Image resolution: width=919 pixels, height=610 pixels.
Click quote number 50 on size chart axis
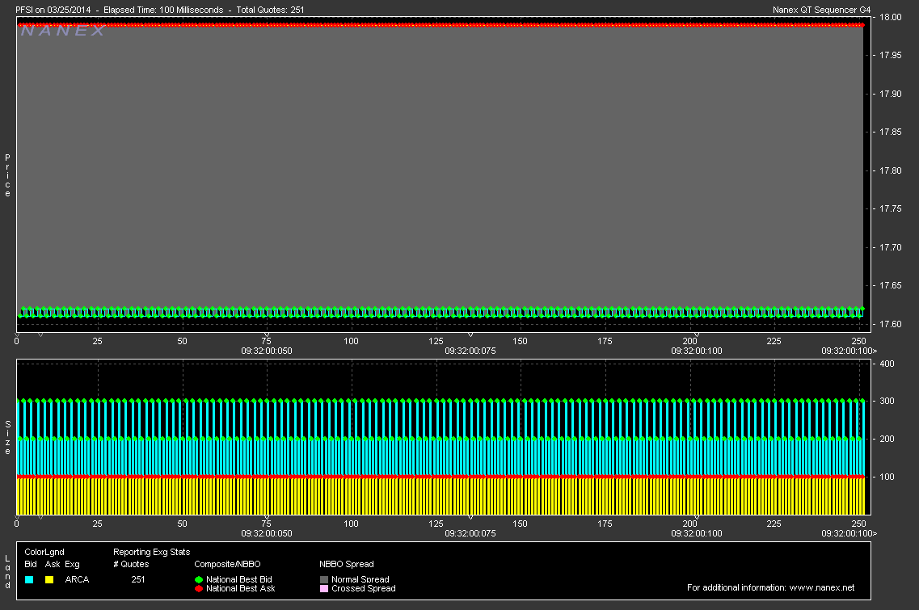coord(183,524)
